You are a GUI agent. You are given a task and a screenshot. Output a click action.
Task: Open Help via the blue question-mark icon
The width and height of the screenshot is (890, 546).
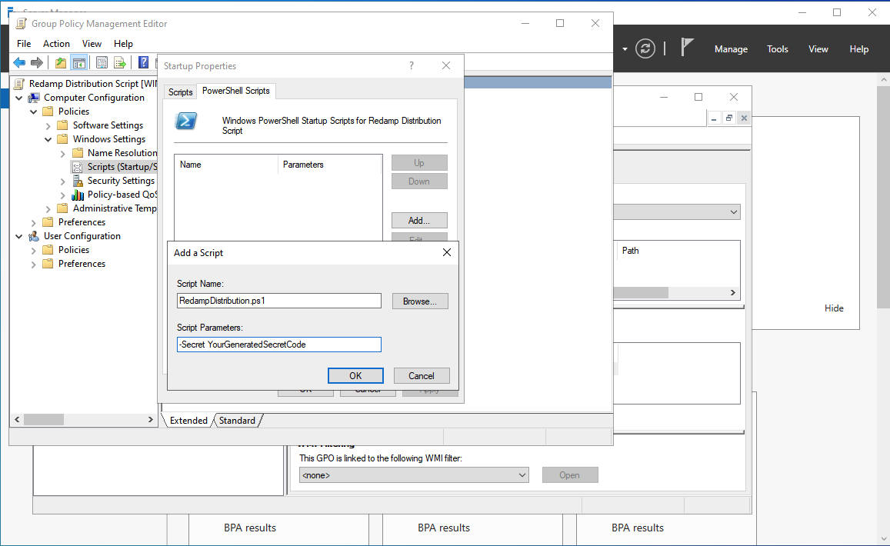tap(143, 63)
